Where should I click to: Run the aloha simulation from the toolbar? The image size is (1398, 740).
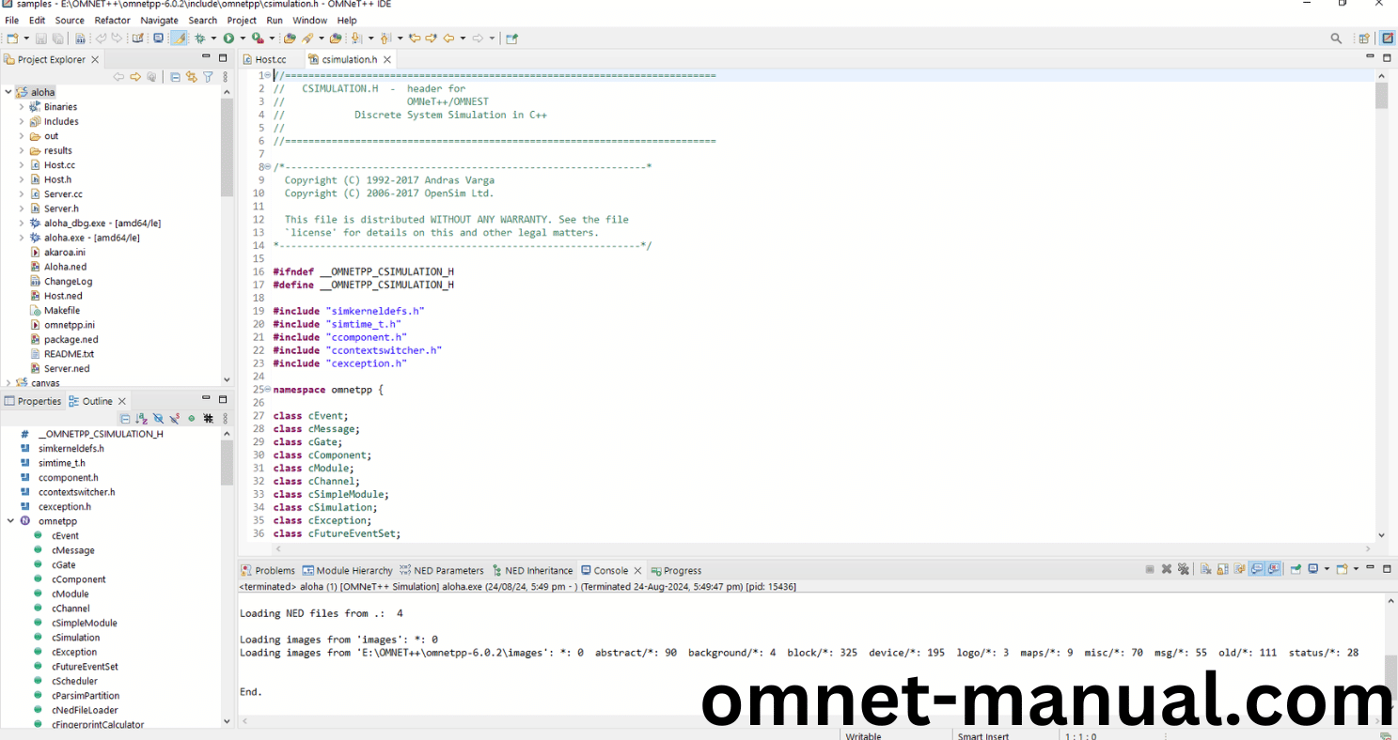click(x=229, y=38)
